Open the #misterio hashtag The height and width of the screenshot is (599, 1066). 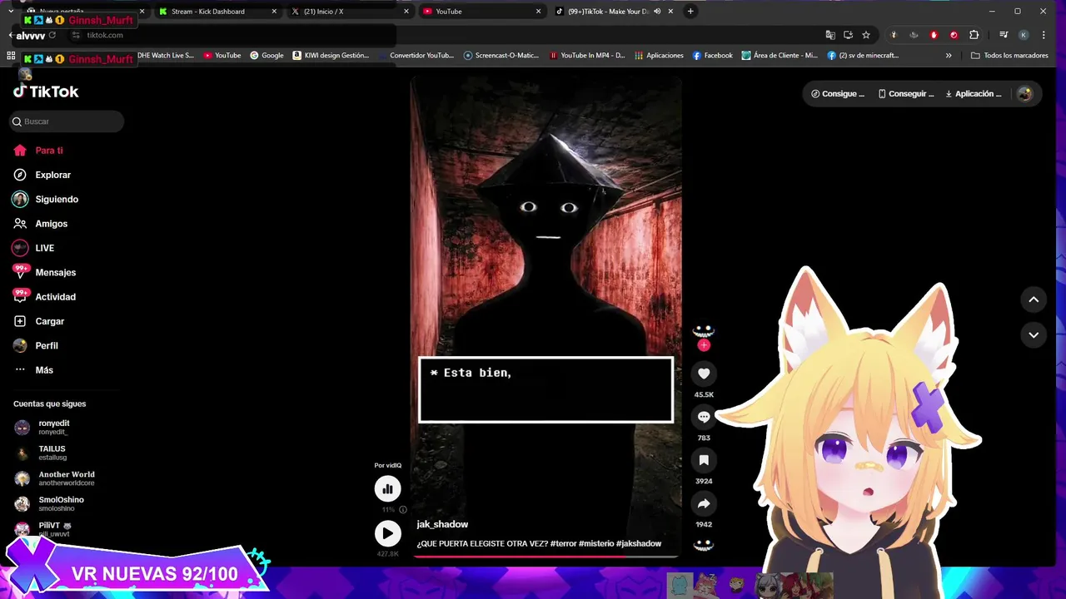click(596, 543)
